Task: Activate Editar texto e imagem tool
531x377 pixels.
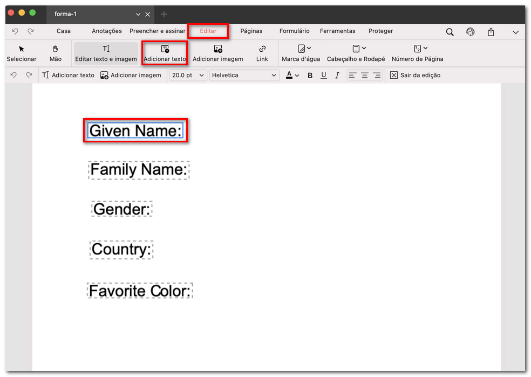Action: pos(106,53)
